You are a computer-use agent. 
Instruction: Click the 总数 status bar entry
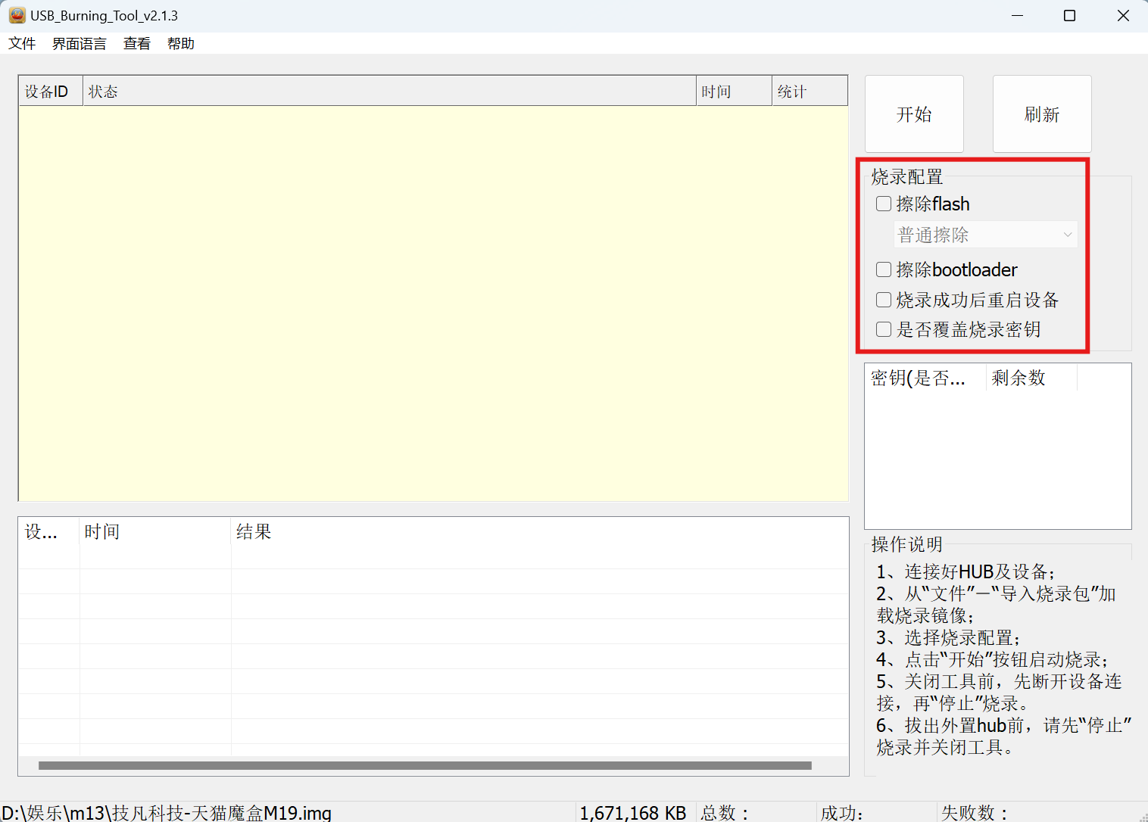point(725,813)
